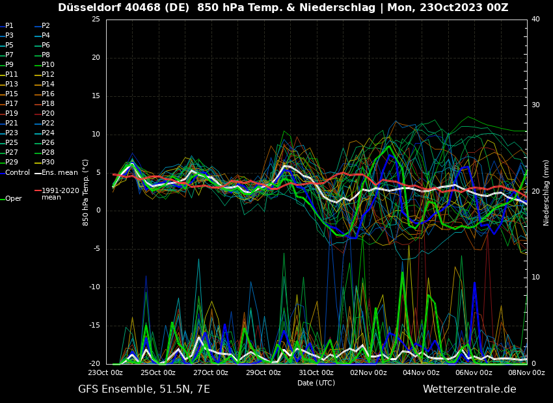Click the GFS Ensemble, 51.5N, 7E caption
This screenshot has height=403, width=553.
pyautogui.click(x=144, y=389)
